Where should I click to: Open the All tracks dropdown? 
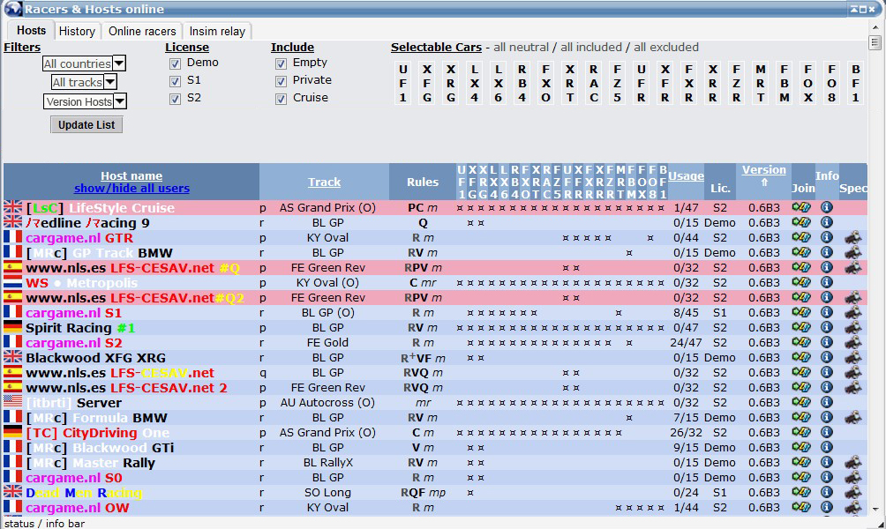pos(84,82)
